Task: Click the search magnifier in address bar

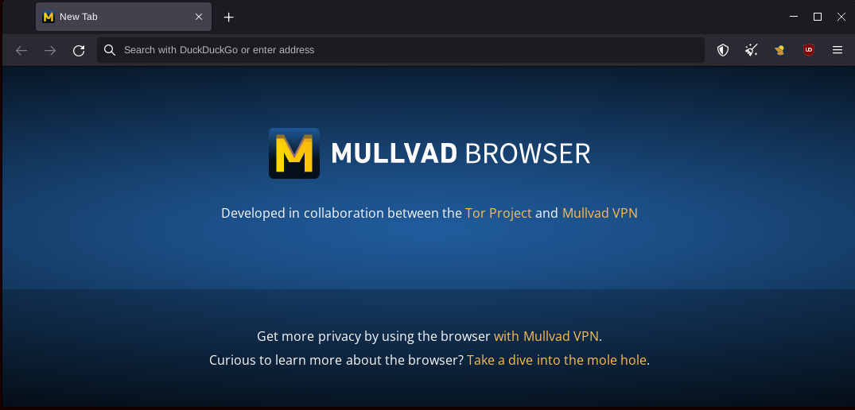Action: [x=110, y=50]
